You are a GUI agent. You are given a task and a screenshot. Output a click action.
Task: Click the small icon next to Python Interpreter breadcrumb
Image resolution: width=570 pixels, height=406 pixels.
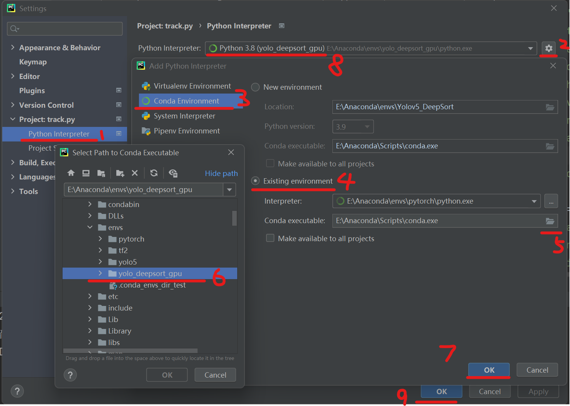tap(282, 26)
